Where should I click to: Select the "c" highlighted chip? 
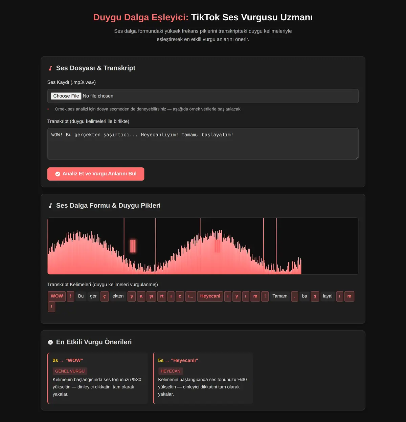click(180, 296)
